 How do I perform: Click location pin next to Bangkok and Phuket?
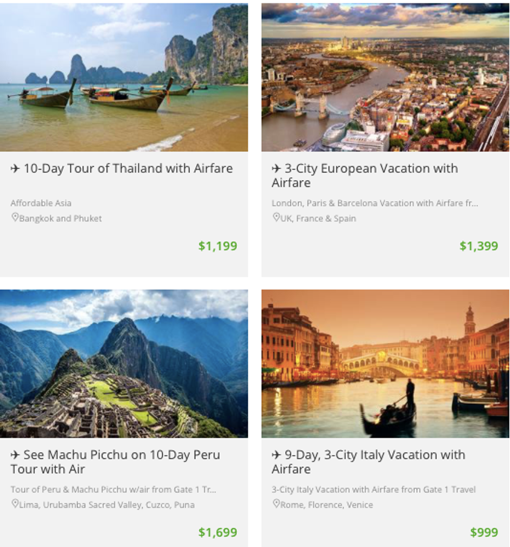(15, 217)
